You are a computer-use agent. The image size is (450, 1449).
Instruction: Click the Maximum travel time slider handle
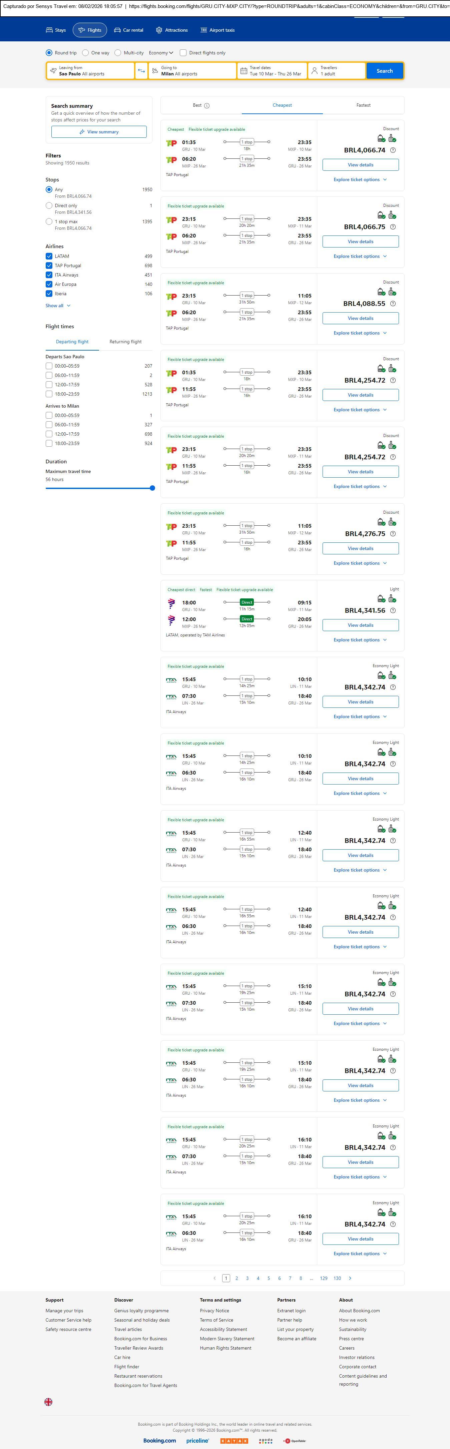[152, 488]
